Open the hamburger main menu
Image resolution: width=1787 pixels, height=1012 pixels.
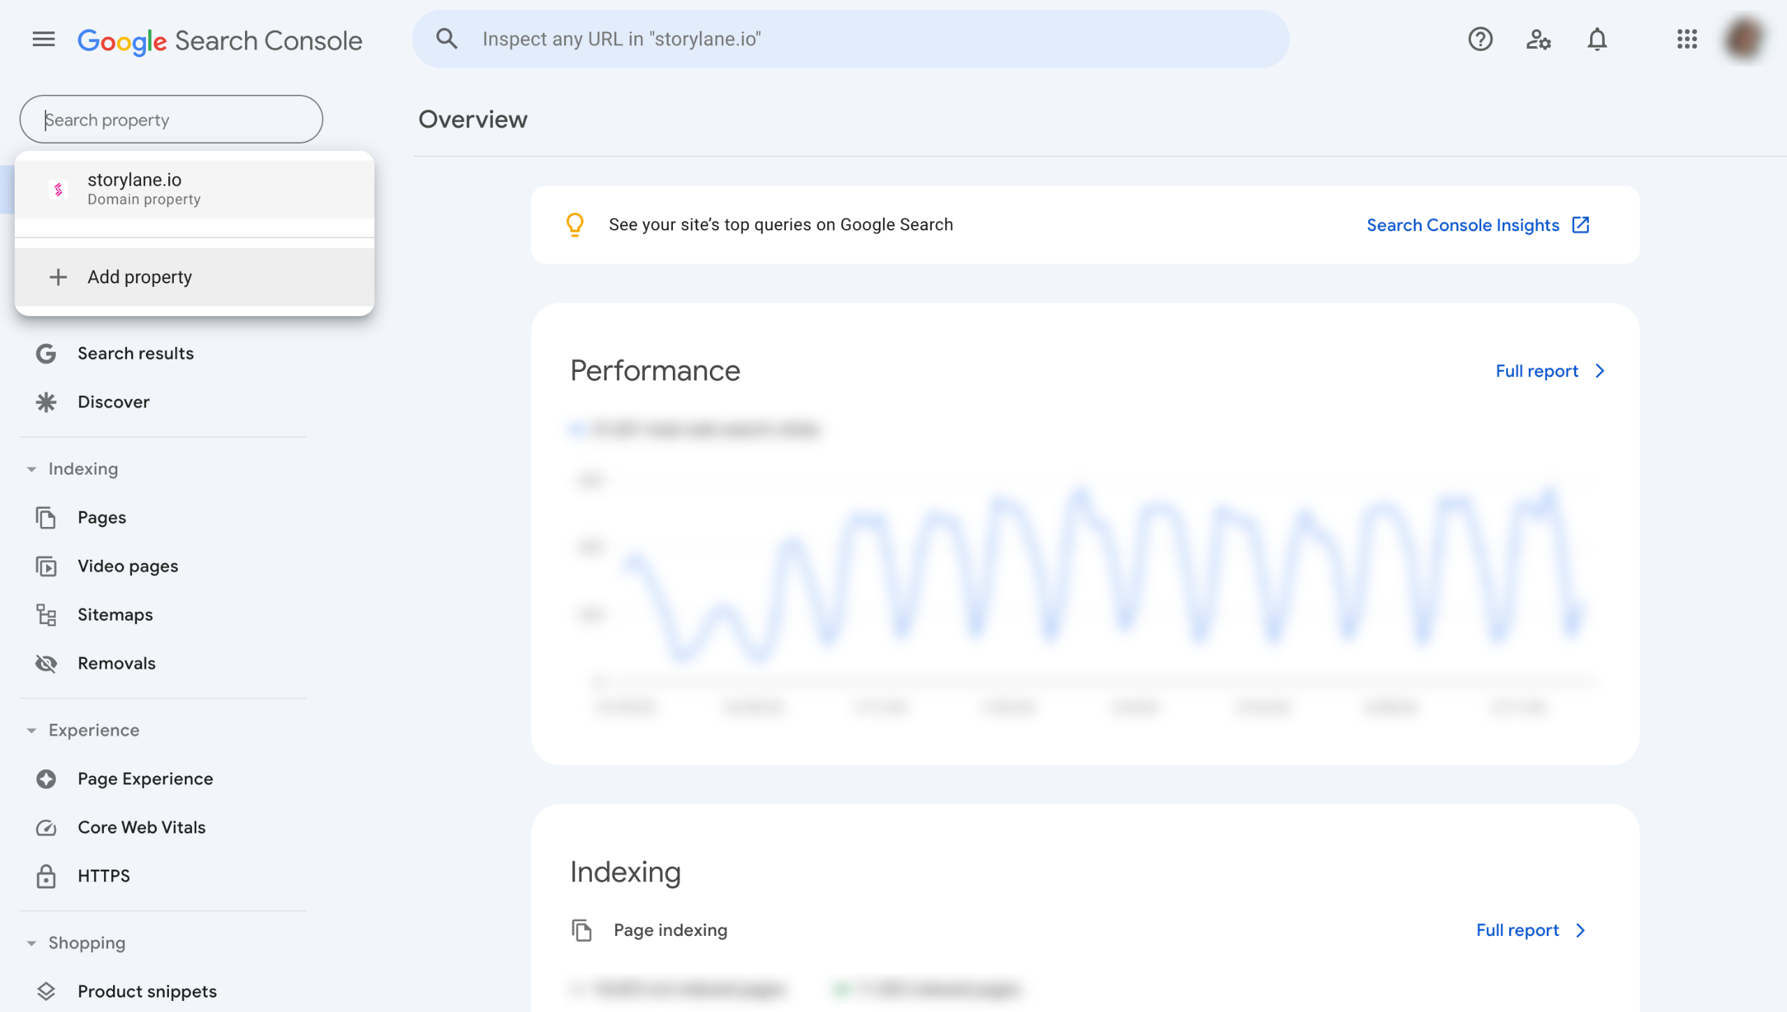pyautogui.click(x=43, y=40)
